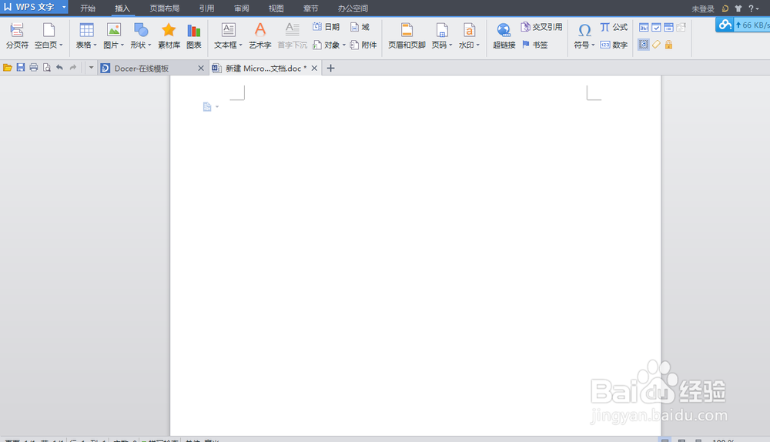Image resolution: width=770 pixels, height=442 pixels.
Task: Insert a hyperlink (超链接)
Action: tap(504, 36)
